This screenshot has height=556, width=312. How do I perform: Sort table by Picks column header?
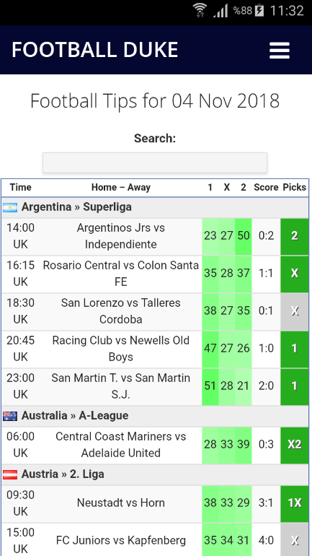pos(294,187)
